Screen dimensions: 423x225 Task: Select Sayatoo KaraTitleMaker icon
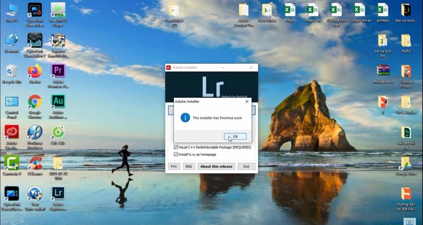pyautogui.click(x=58, y=45)
